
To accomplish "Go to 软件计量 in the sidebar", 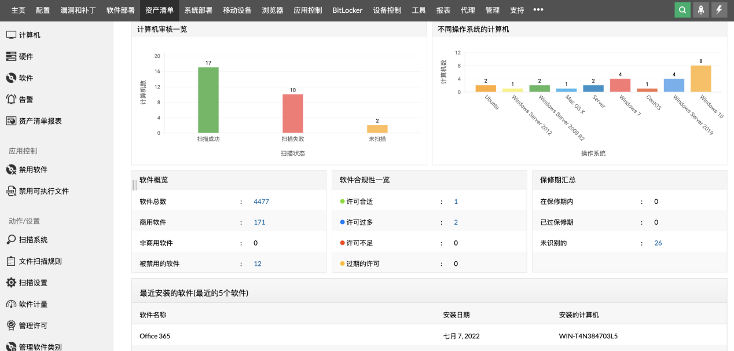I will pyautogui.click(x=32, y=304).
